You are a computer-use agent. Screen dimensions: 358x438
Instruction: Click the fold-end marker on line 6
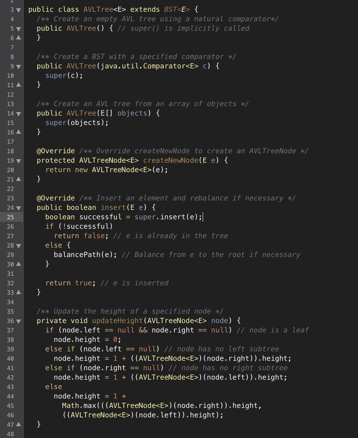(18, 38)
